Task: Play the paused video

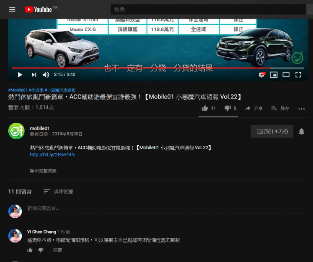Action: coord(20,75)
